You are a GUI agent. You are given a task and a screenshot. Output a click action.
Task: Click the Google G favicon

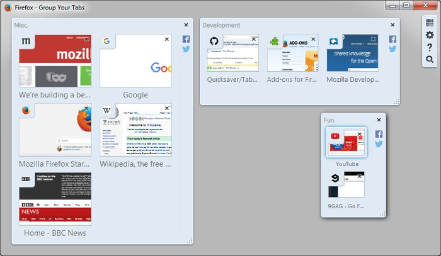tap(106, 41)
